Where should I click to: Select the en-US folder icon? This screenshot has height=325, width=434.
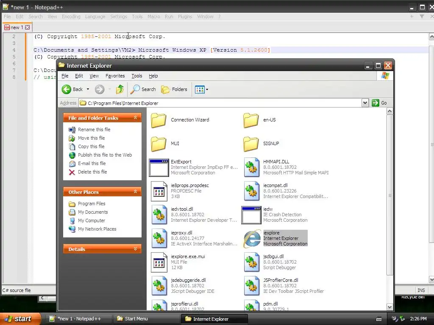coord(251,120)
